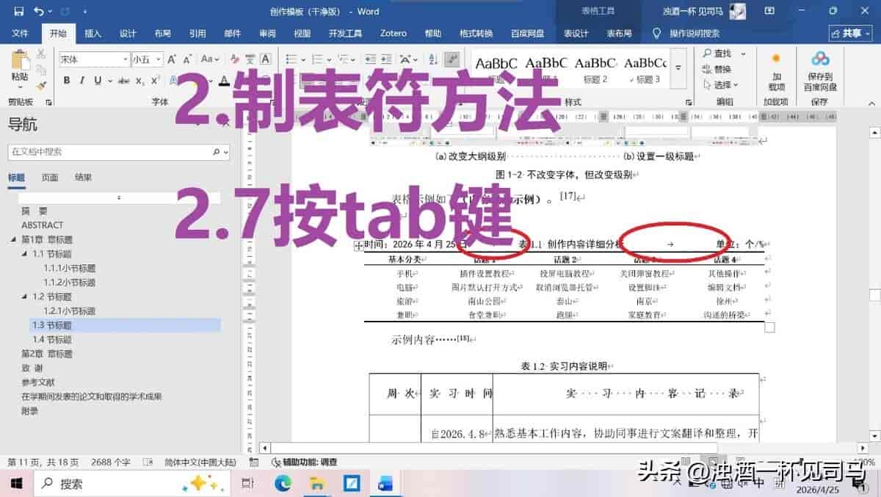Click the Windows taskbar search box

coord(132,484)
